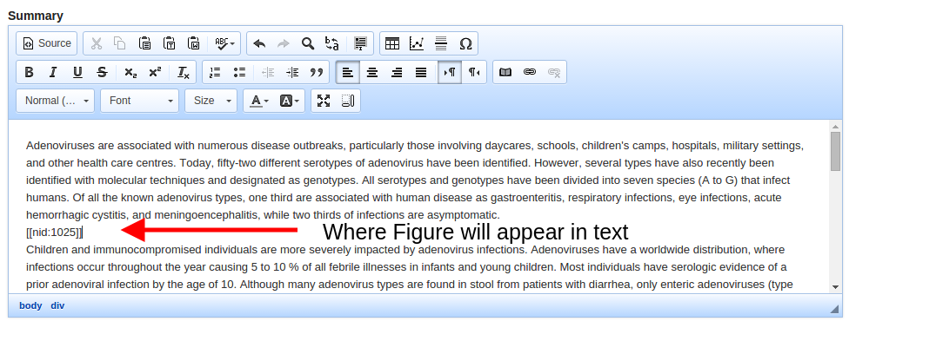Click the body element path link
Screen dimensions: 936x341
30,306
